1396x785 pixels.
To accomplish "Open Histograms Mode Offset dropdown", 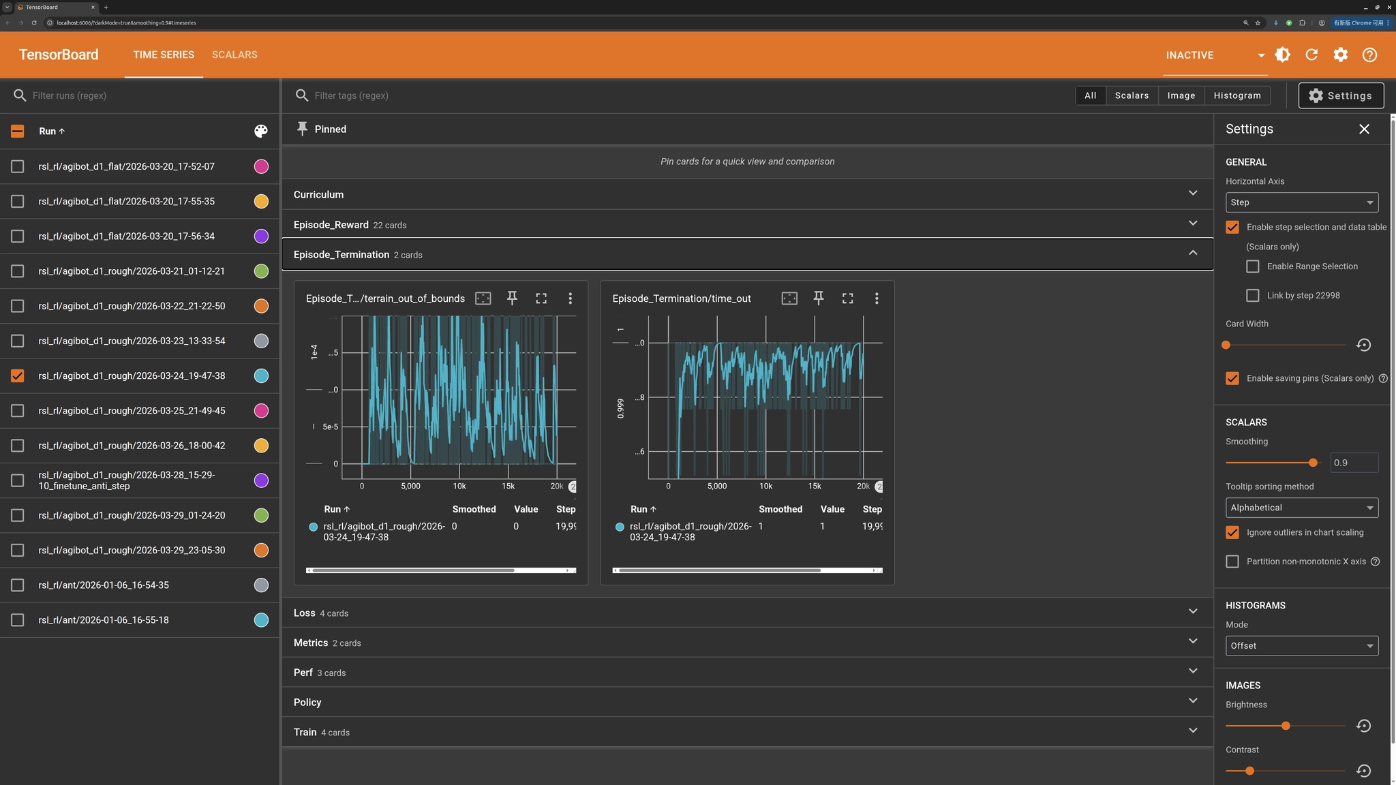I will point(1302,645).
